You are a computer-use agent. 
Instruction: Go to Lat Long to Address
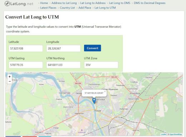[x=93, y=3]
